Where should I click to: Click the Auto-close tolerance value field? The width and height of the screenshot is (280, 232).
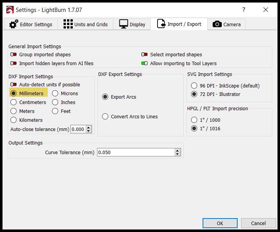pyautogui.click(x=78, y=129)
